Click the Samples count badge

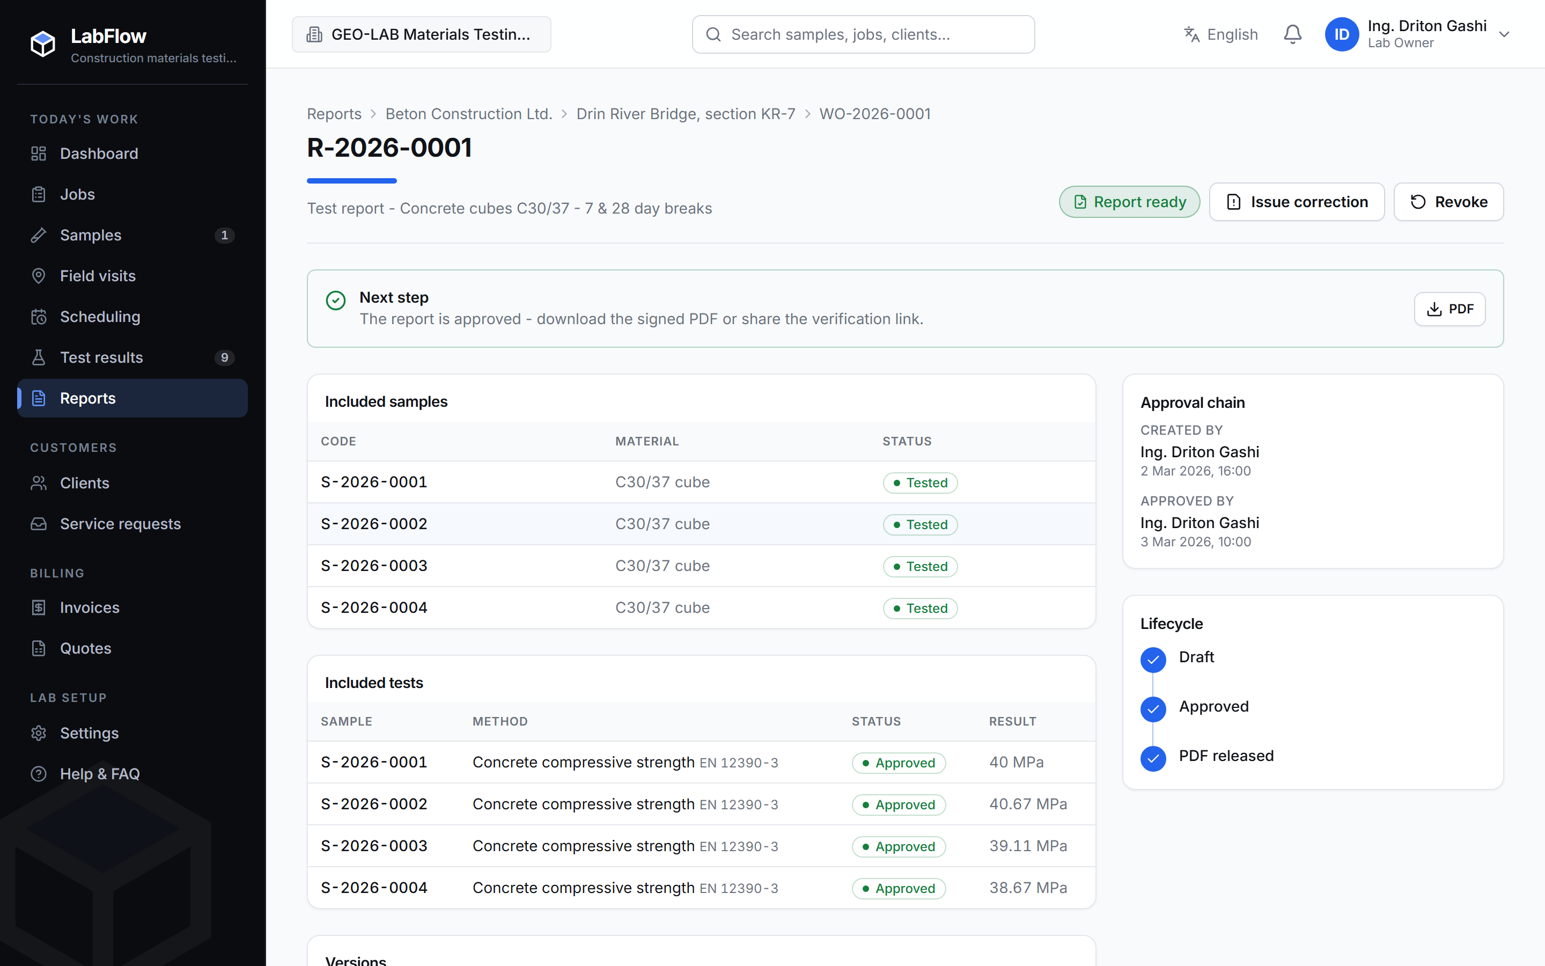pos(224,235)
